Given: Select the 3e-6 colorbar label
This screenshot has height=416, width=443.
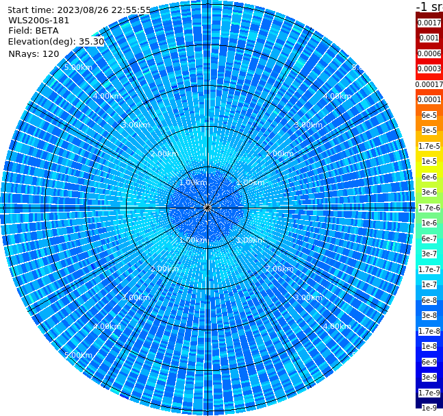Looking at the screenshot, I should [x=429, y=192].
